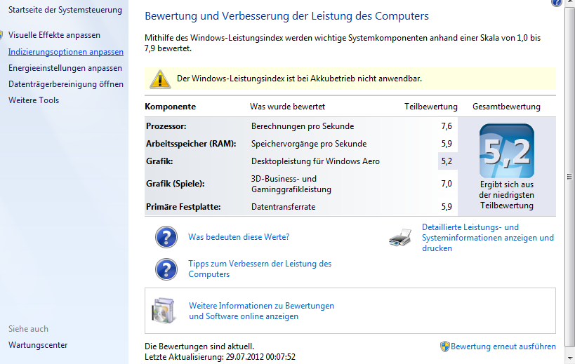
Task: Open 'Visuelle Effekte anpassen'
Action: 54,35
